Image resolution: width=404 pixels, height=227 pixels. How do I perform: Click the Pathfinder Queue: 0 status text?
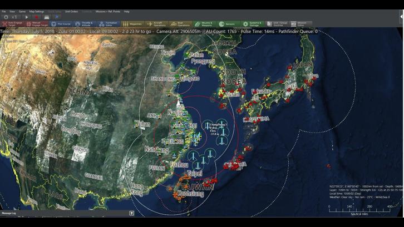(x=298, y=32)
